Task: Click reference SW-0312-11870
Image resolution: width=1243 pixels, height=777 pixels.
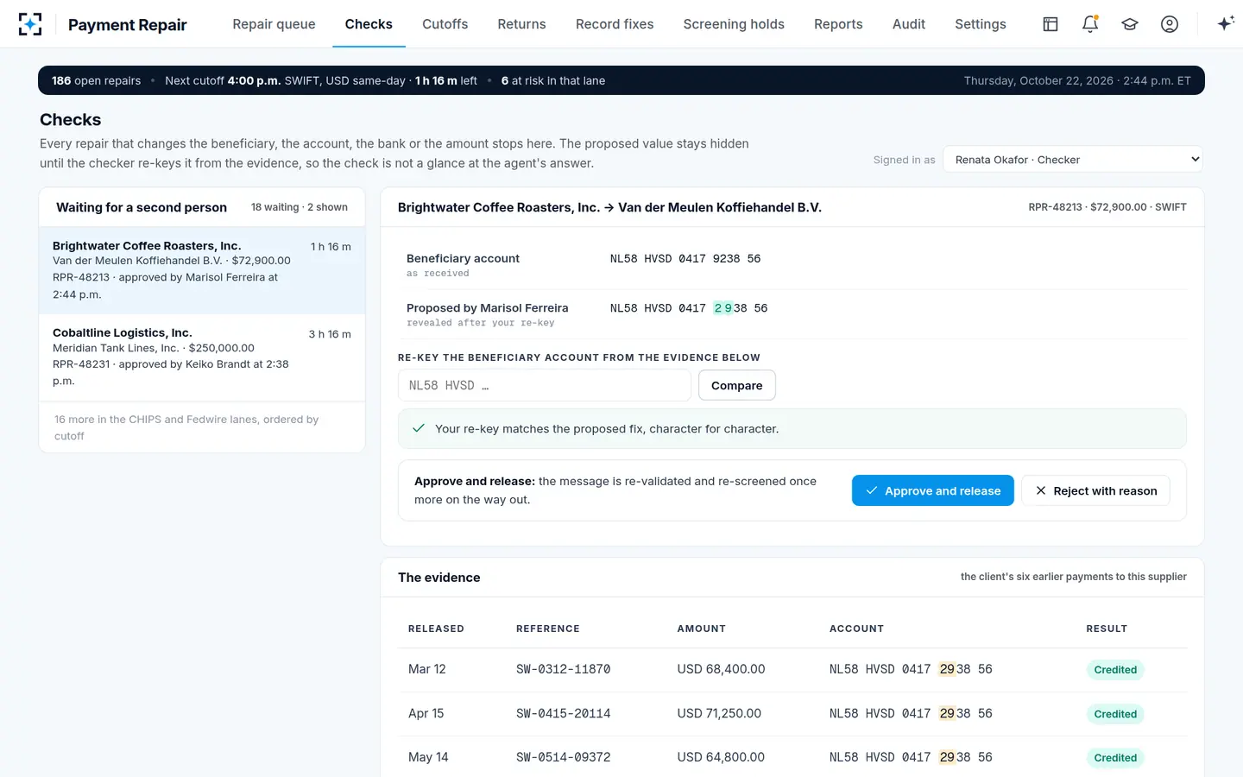Action: coord(563,669)
